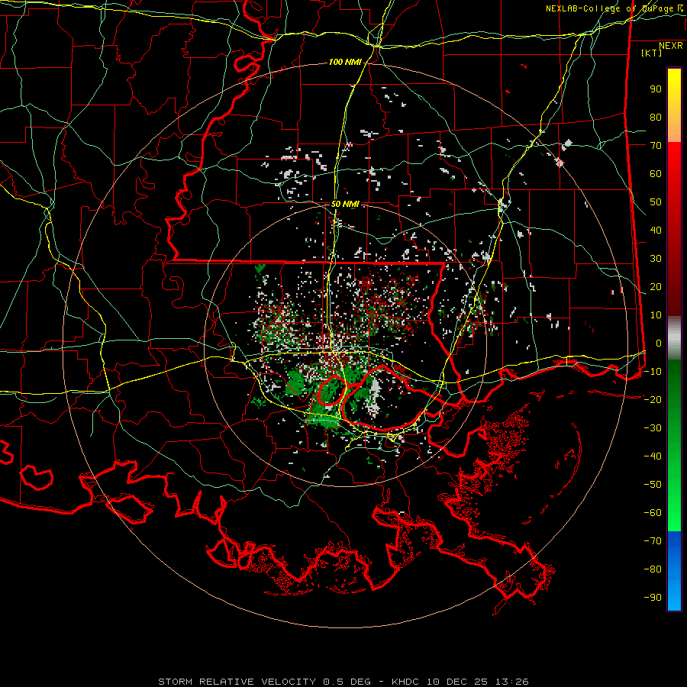Click the 50 NMI range ring label
The width and height of the screenshot is (687, 687).
tap(345, 204)
